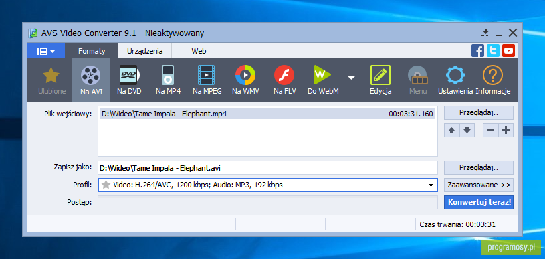Open the Edycja editing tool
This screenshot has height=259, width=545.
380,80
